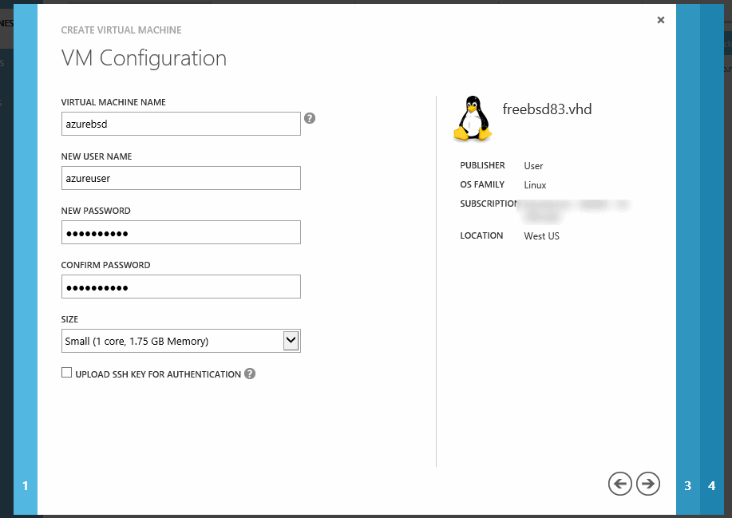Image resolution: width=732 pixels, height=518 pixels.
Task: Jump to wizard step 3 tab
Action: (x=687, y=485)
